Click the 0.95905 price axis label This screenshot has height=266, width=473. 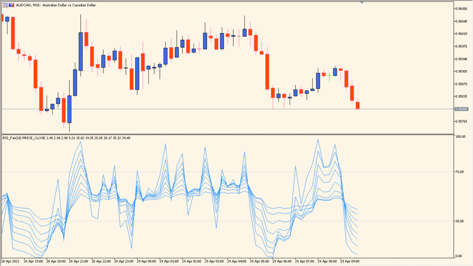(462, 71)
